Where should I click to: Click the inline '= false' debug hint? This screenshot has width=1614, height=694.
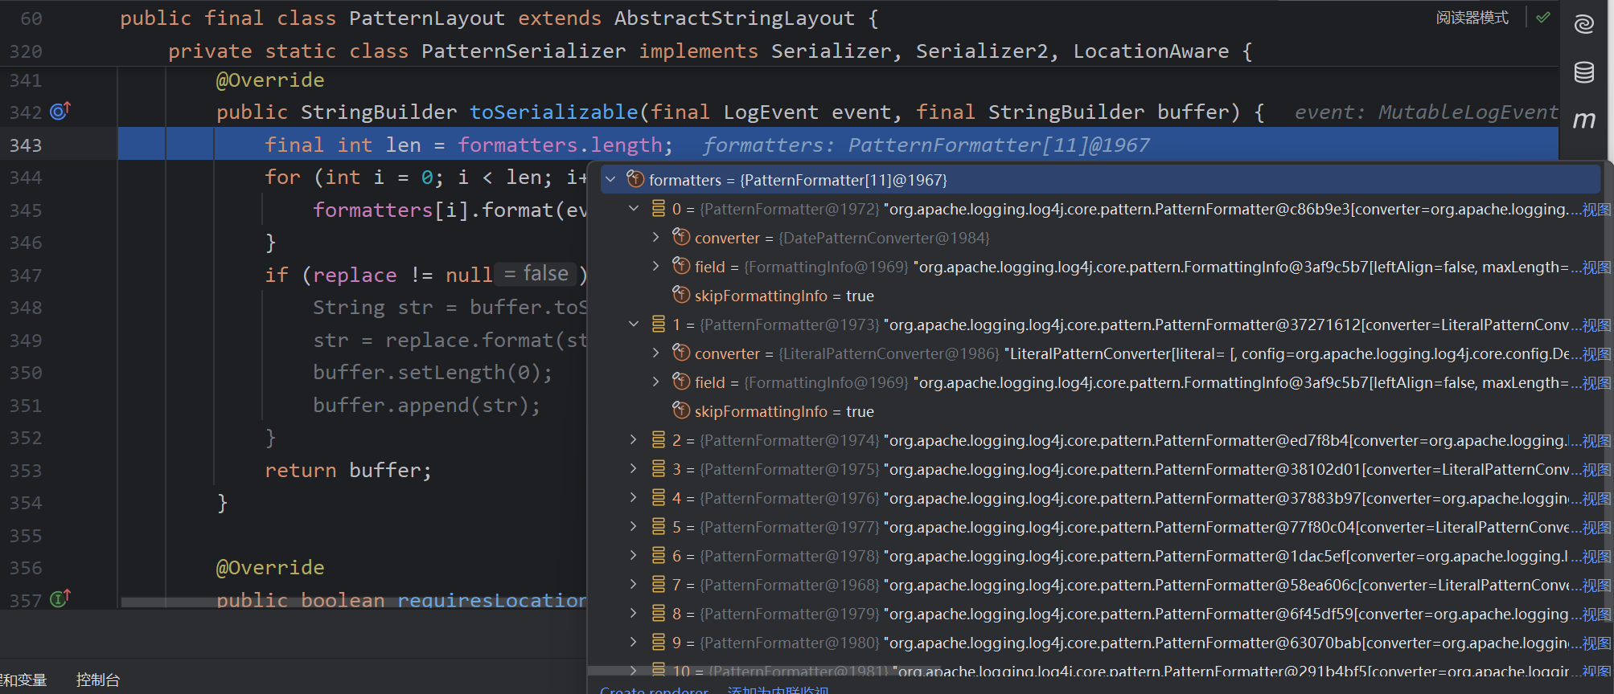[x=536, y=274]
